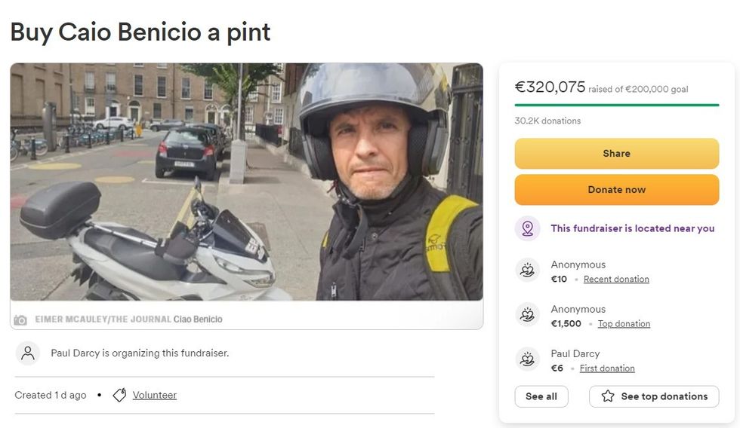This screenshot has height=428, width=740.
Task: Click the star icon in See top donations
Action: click(x=608, y=396)
